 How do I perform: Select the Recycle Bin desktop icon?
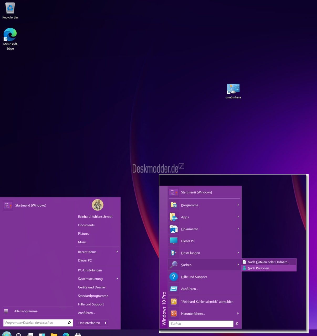click(10, 11)
